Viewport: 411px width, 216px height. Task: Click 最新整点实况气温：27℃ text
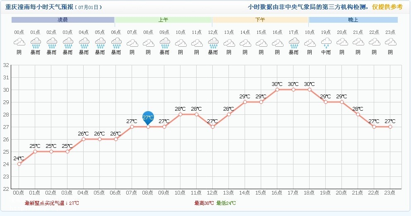coord(52,203)
